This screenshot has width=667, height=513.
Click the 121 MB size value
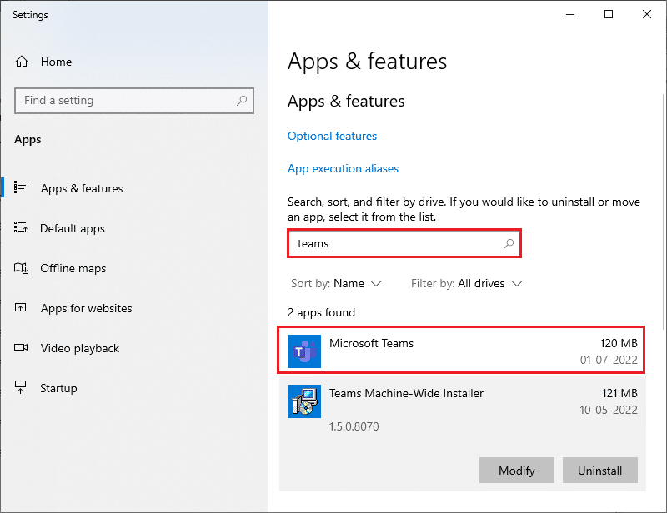(x=619, y=394)
